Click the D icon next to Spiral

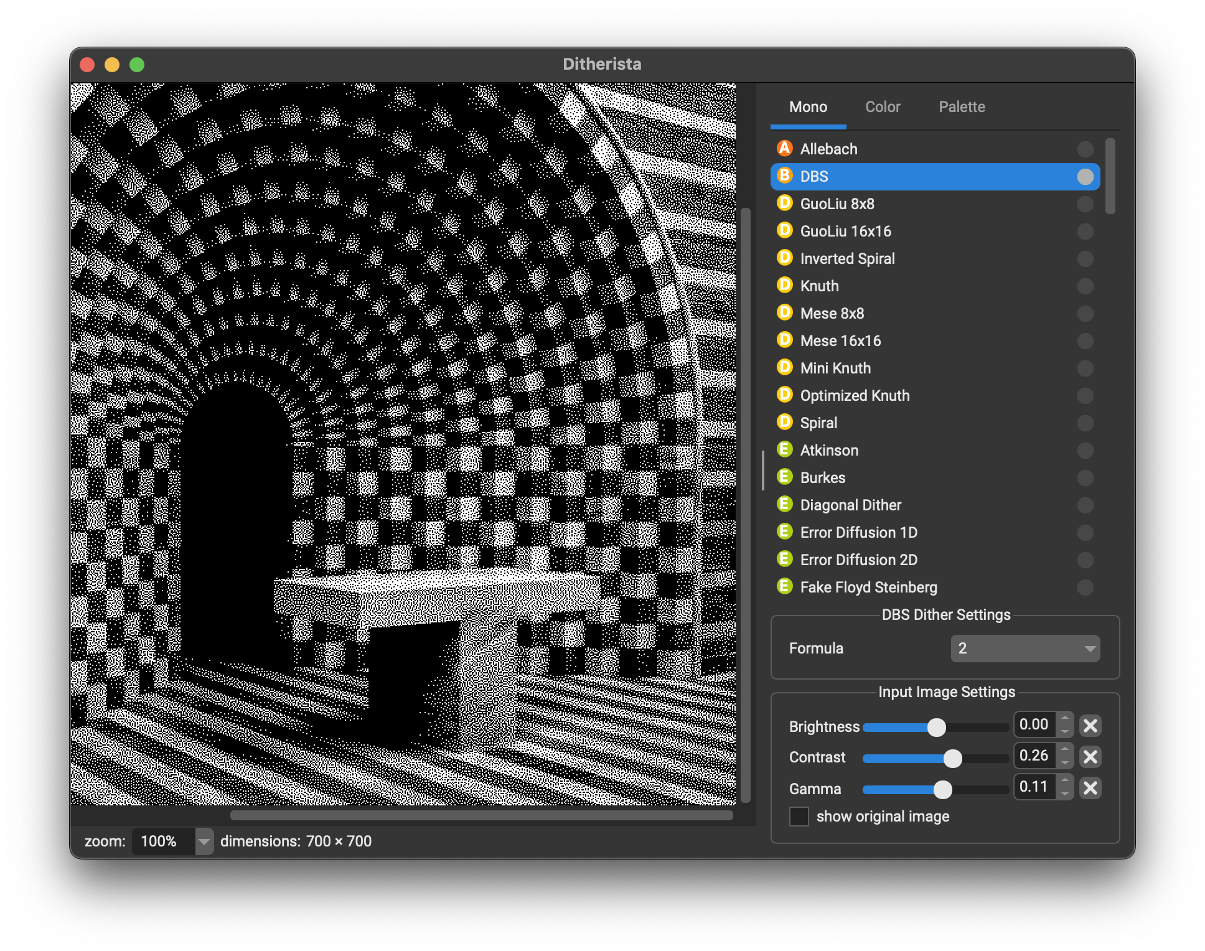(784, 423)
